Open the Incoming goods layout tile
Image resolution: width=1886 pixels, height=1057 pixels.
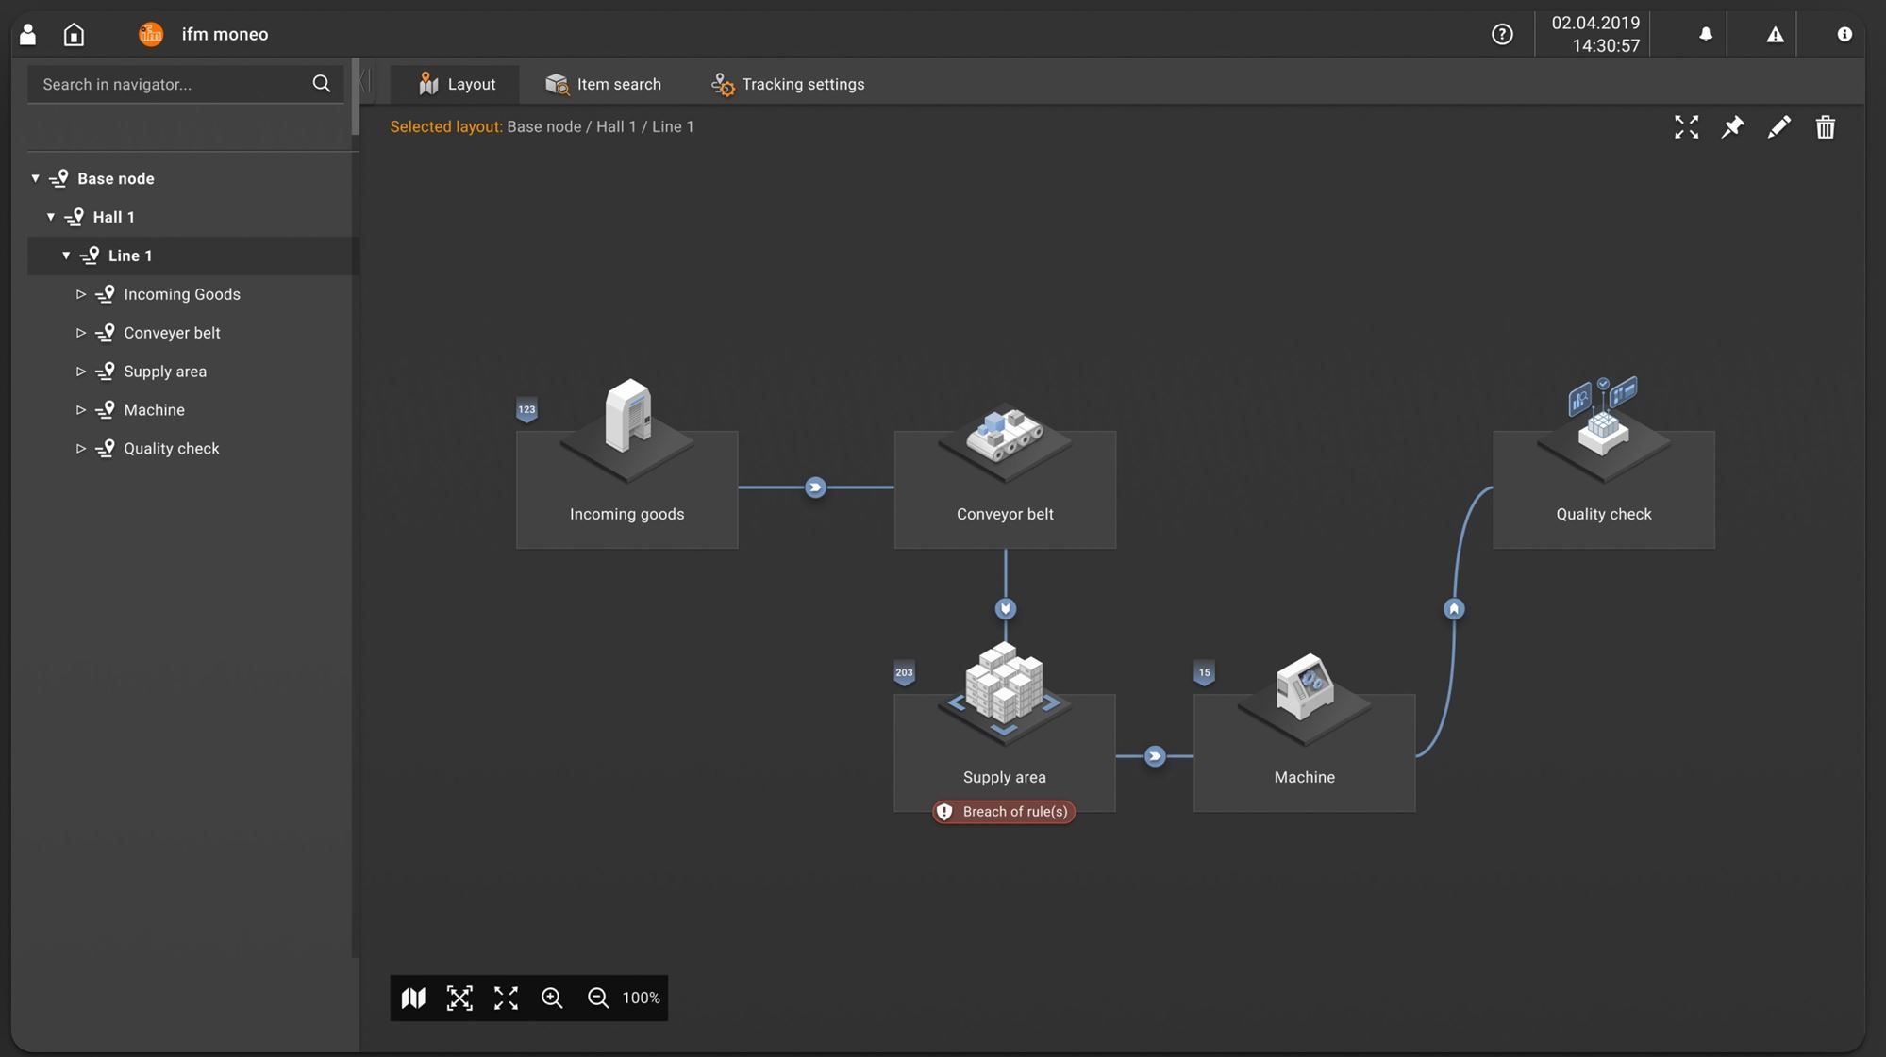626,489
